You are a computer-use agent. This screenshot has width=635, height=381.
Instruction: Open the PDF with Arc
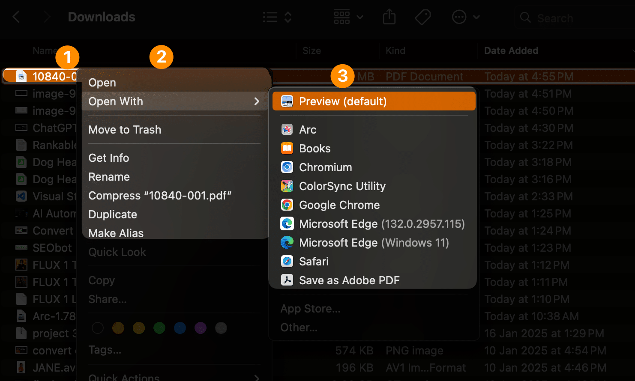point(374,130)
